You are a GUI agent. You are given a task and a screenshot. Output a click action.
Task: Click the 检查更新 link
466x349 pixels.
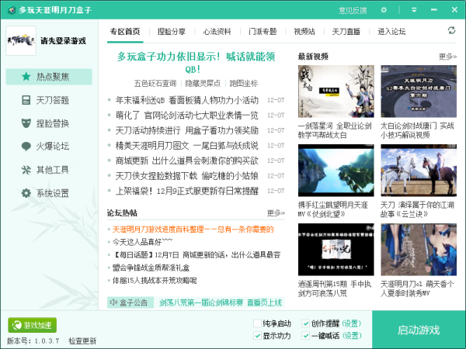coord(82,341)
